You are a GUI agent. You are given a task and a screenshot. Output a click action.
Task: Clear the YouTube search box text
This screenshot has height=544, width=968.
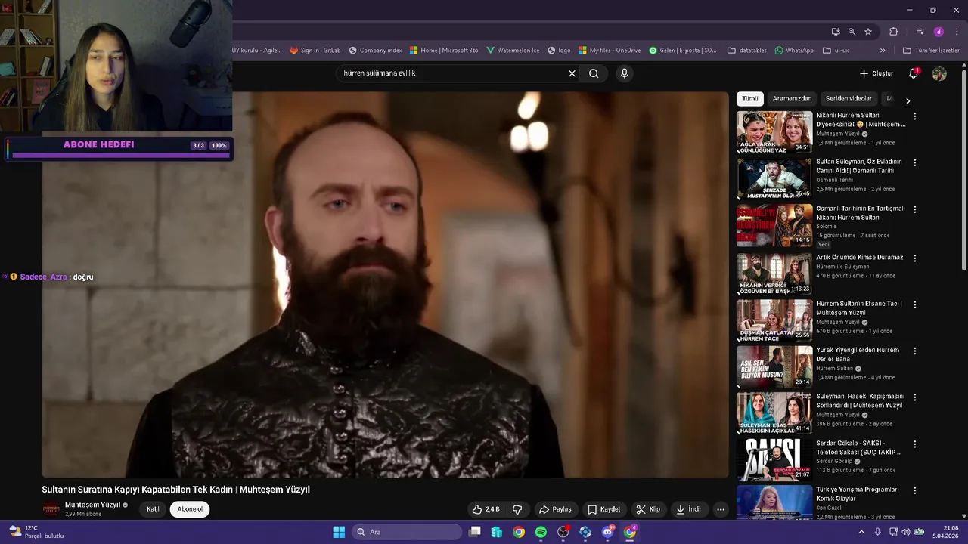(572, 73)
